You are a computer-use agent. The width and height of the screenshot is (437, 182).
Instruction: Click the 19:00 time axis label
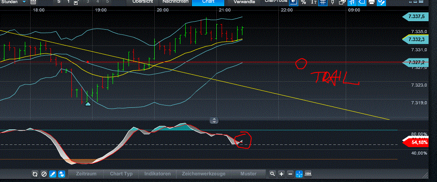(101, 10)
